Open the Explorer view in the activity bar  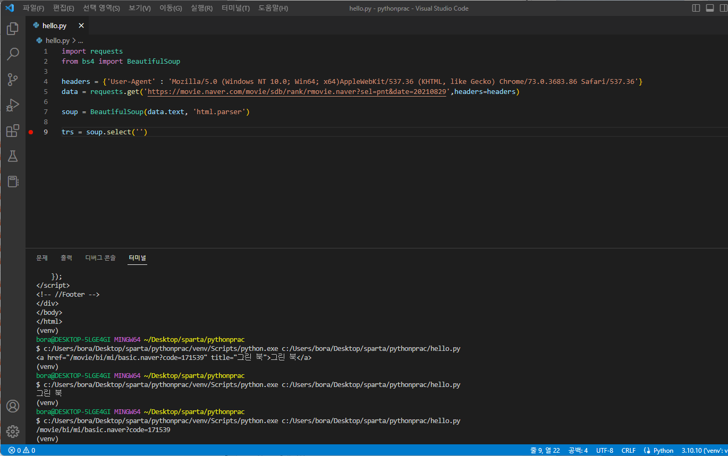pyautogui.click(x=13, y=29)
